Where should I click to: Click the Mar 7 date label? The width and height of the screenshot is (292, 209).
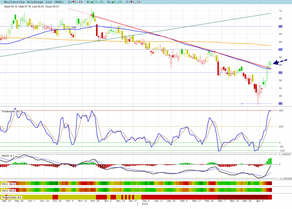(x=222, y=201)
